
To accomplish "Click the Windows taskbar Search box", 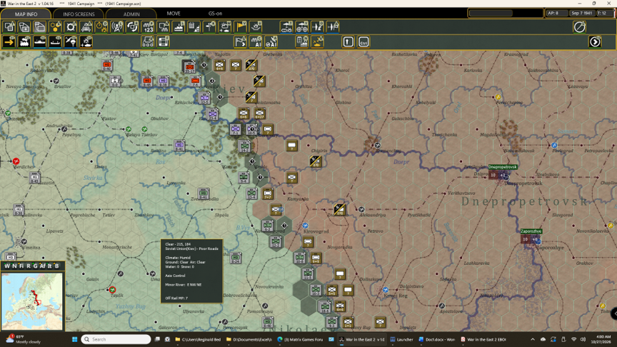I will tap(116, 339).
